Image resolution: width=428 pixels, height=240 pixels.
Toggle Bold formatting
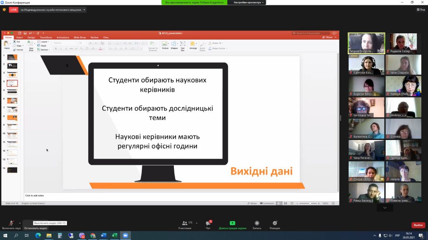point(56,48)
